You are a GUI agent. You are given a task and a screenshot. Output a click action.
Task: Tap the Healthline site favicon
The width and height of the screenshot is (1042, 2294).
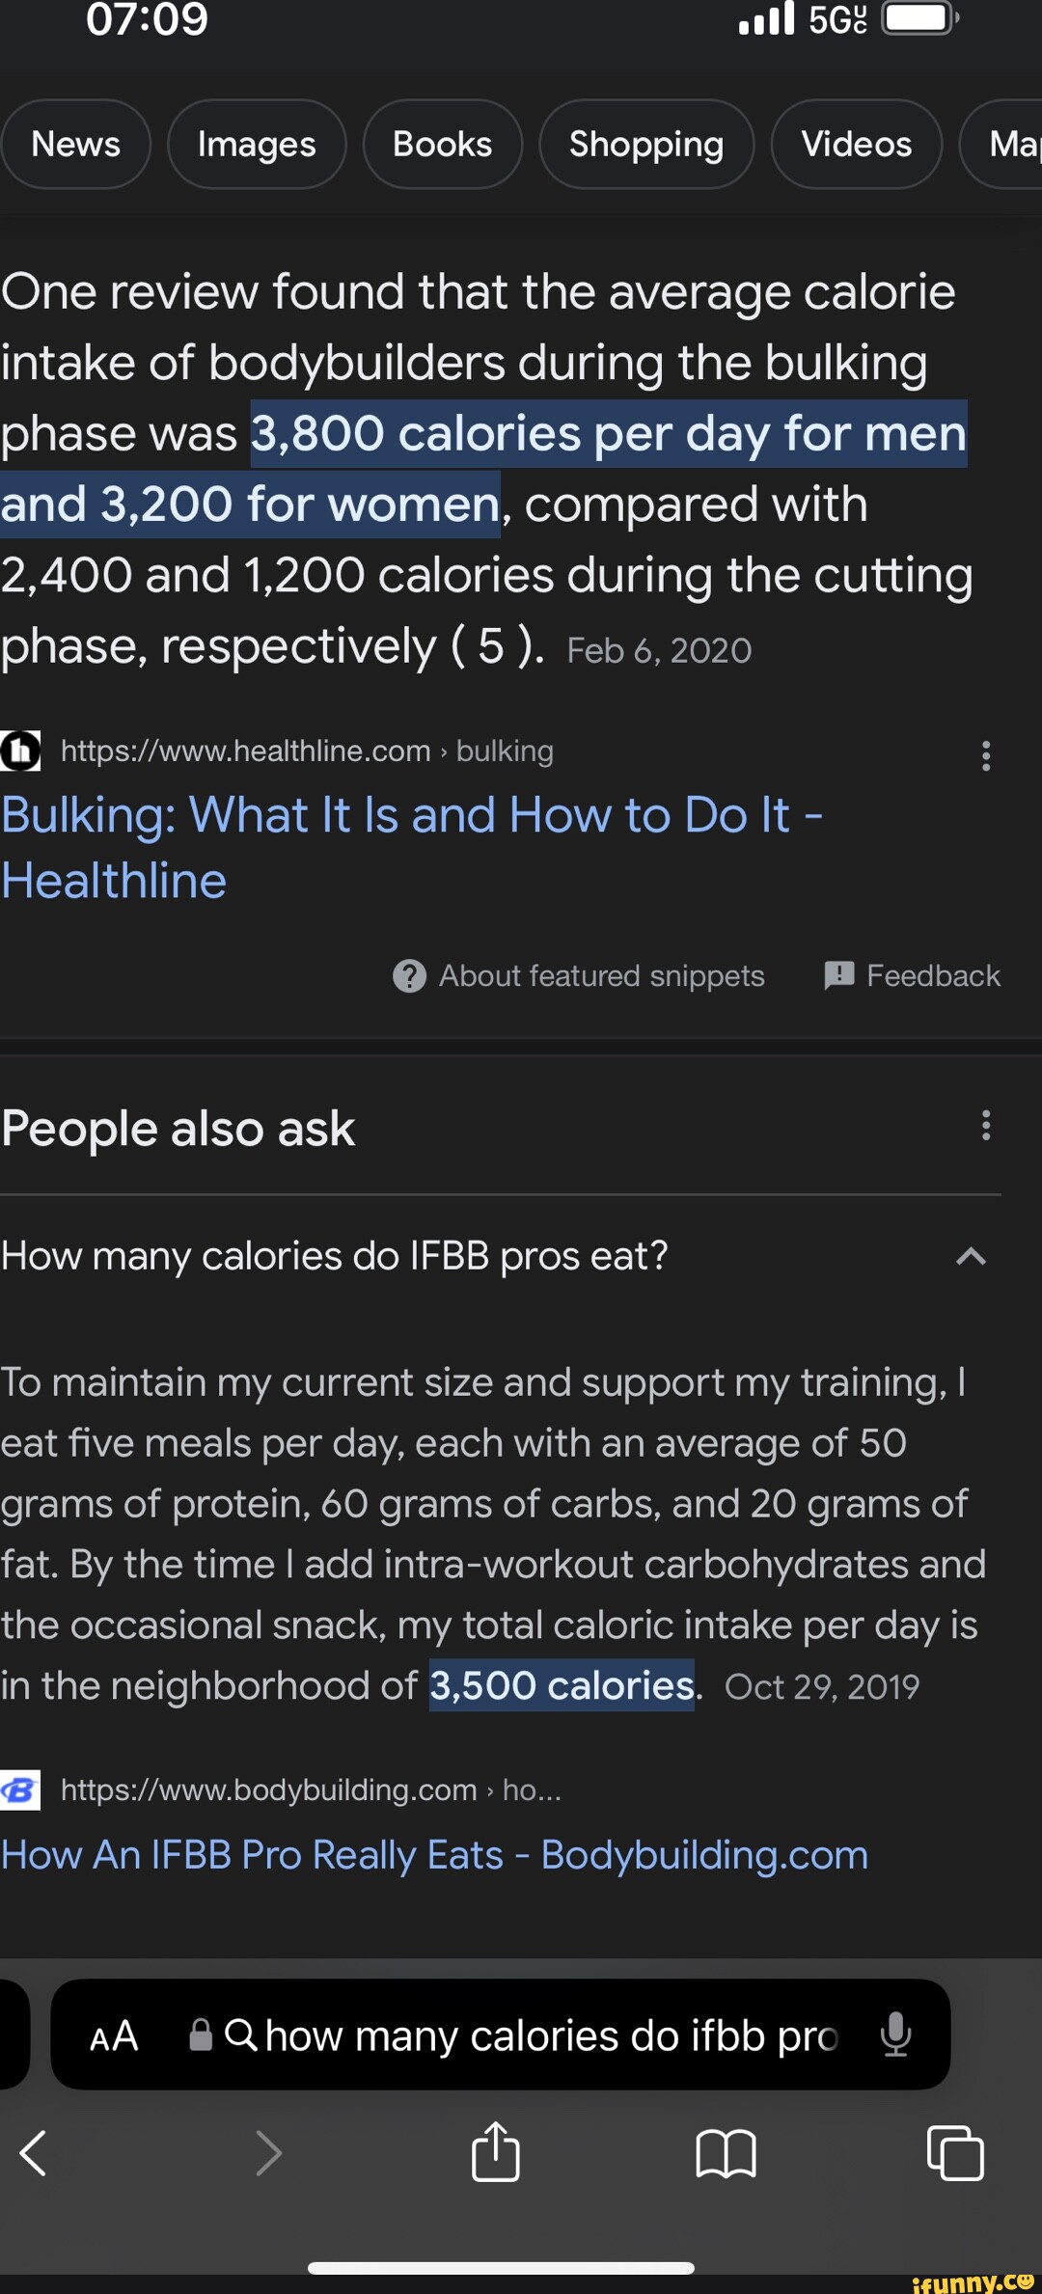pos(20,751)
